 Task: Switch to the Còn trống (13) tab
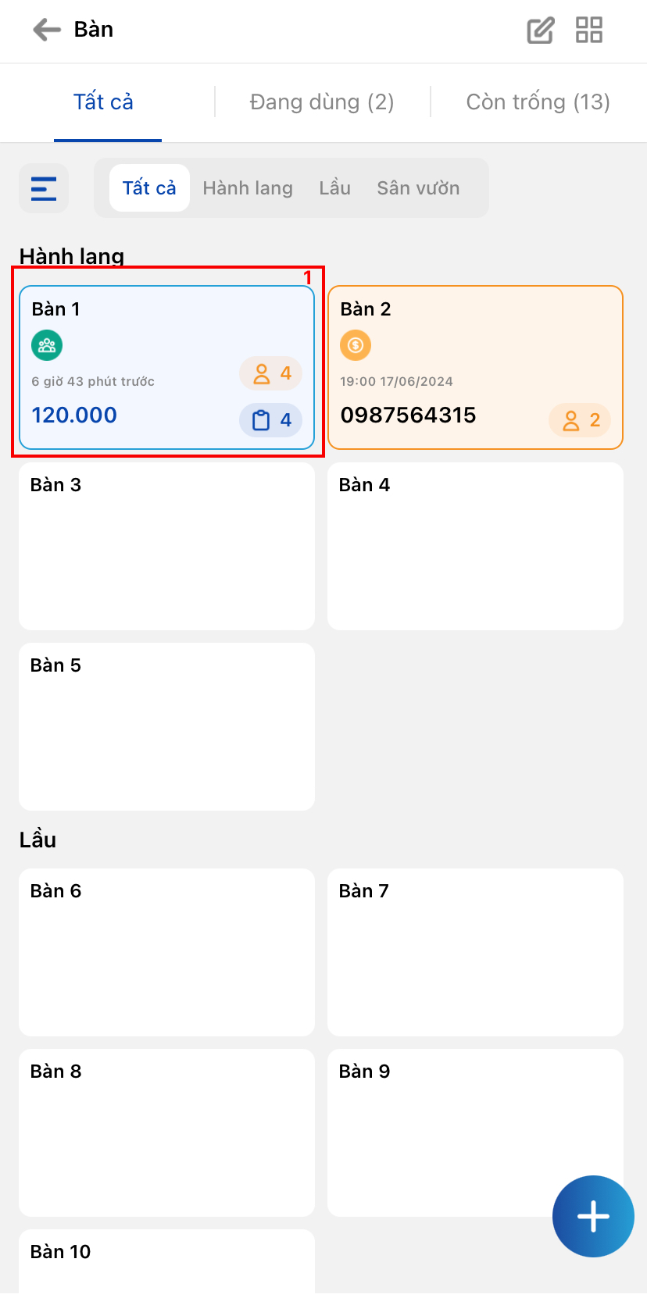pyautogui.click(x=538, y=102)
